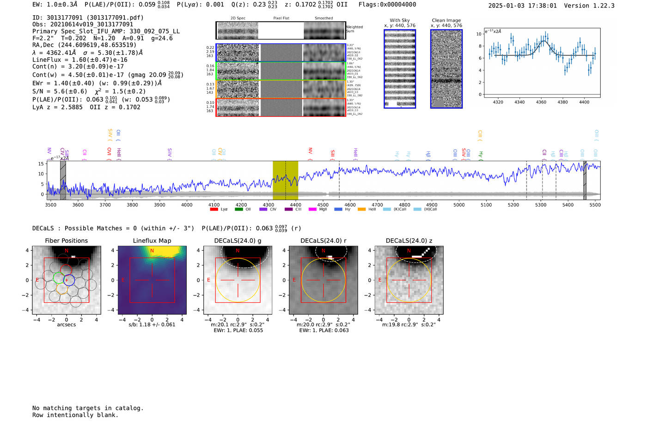Click the green fiber circle in Fiber Positions
This screenshot has height=440, width=647.
coord(59,278)
